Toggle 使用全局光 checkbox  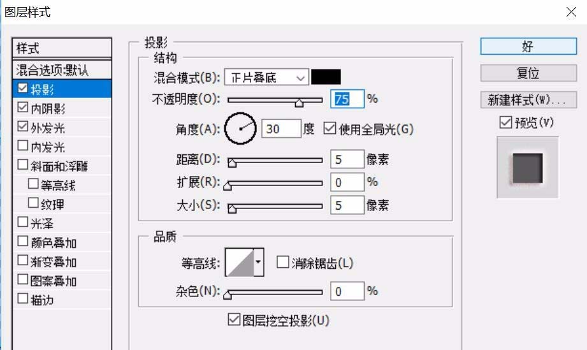(x=330, y=129)
